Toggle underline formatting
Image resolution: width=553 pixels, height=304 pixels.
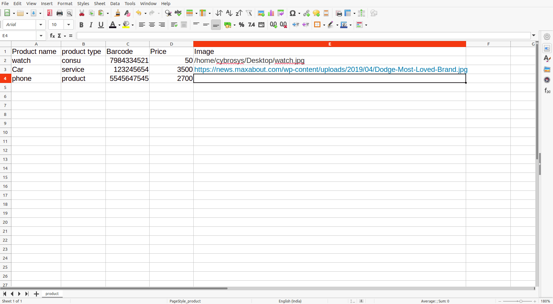point(101,25)
